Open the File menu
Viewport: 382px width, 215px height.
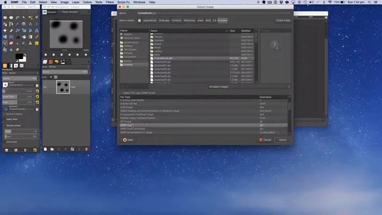(x=24, y=2)
